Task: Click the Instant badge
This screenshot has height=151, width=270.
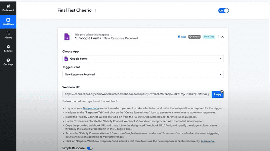Action: click(x=194, y=37)
